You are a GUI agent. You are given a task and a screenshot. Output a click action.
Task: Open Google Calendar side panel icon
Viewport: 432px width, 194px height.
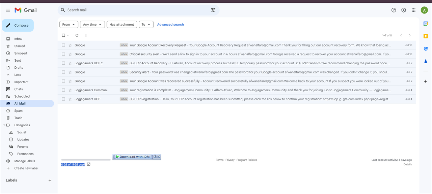pyautogui.click(x=426, y=23)
